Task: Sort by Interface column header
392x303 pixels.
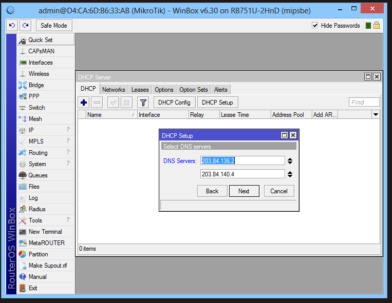Action: point(163,115)
